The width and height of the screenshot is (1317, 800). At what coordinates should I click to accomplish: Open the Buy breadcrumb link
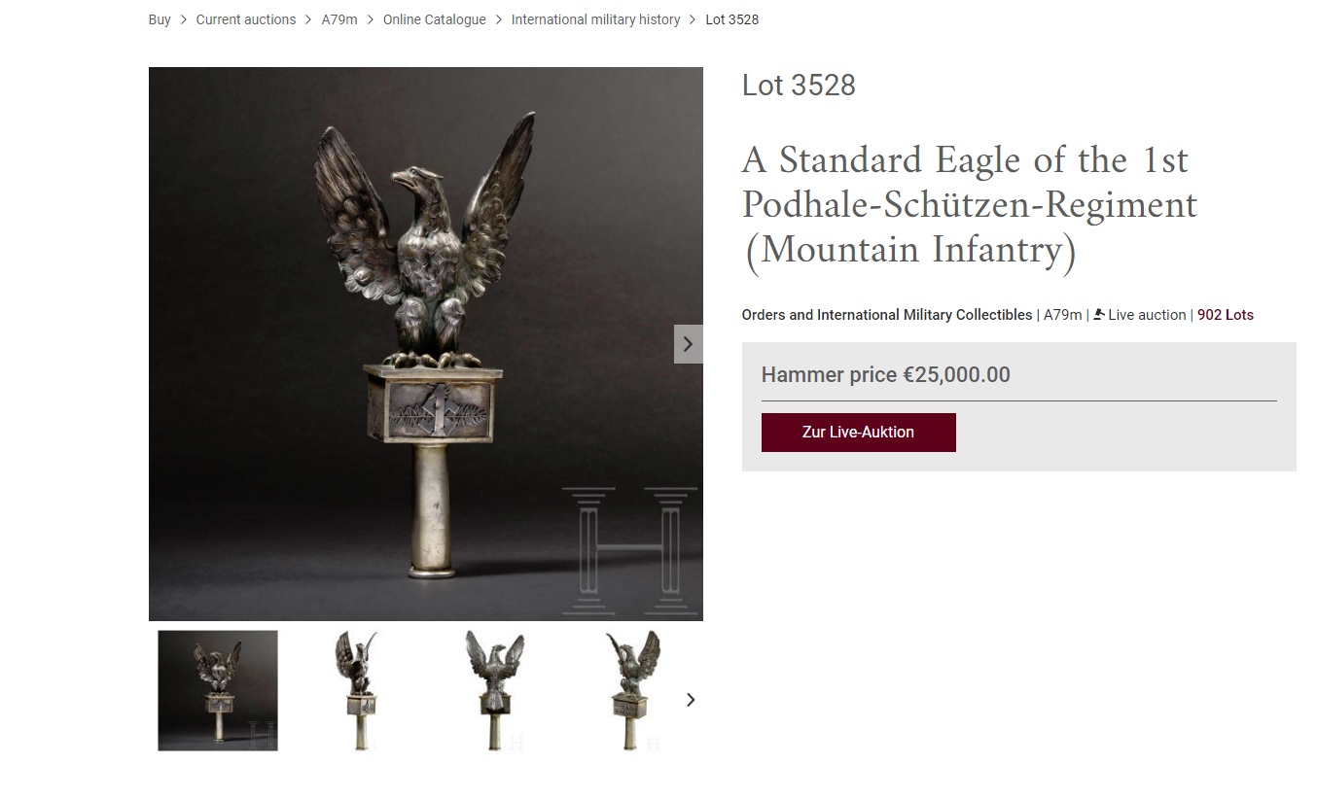pos(160,19)
